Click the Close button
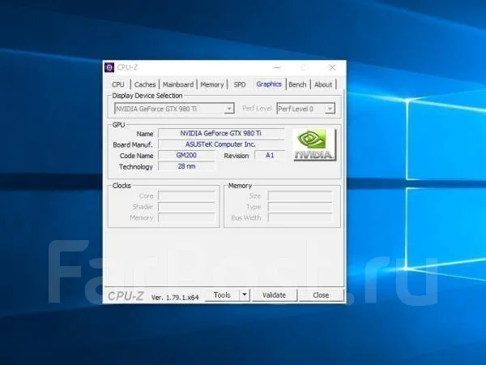This screenshot has height=365, width=486. pyautogui.click(x=321, y=295)
